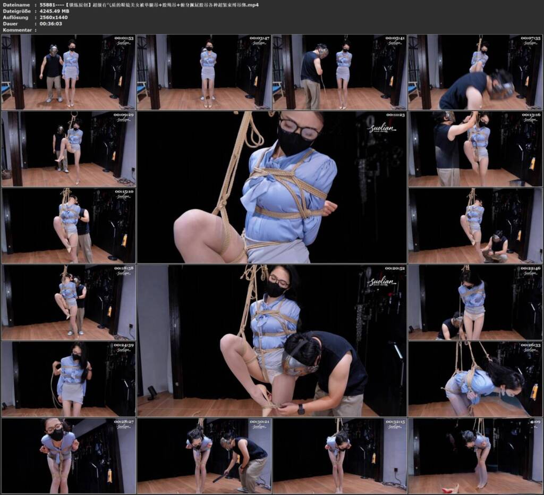Click the large frame at 00:20:52
Viewport: 544px width, 495px height.
[272, 340]
